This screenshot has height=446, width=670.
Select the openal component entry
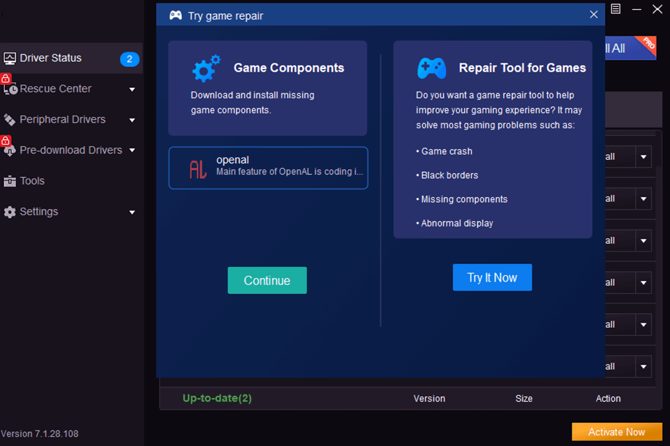click(268, 168)
